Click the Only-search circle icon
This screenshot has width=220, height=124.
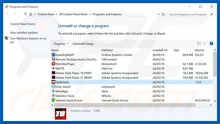53,86
